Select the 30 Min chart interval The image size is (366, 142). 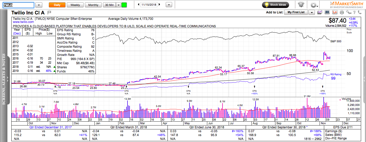pos(109,5)
